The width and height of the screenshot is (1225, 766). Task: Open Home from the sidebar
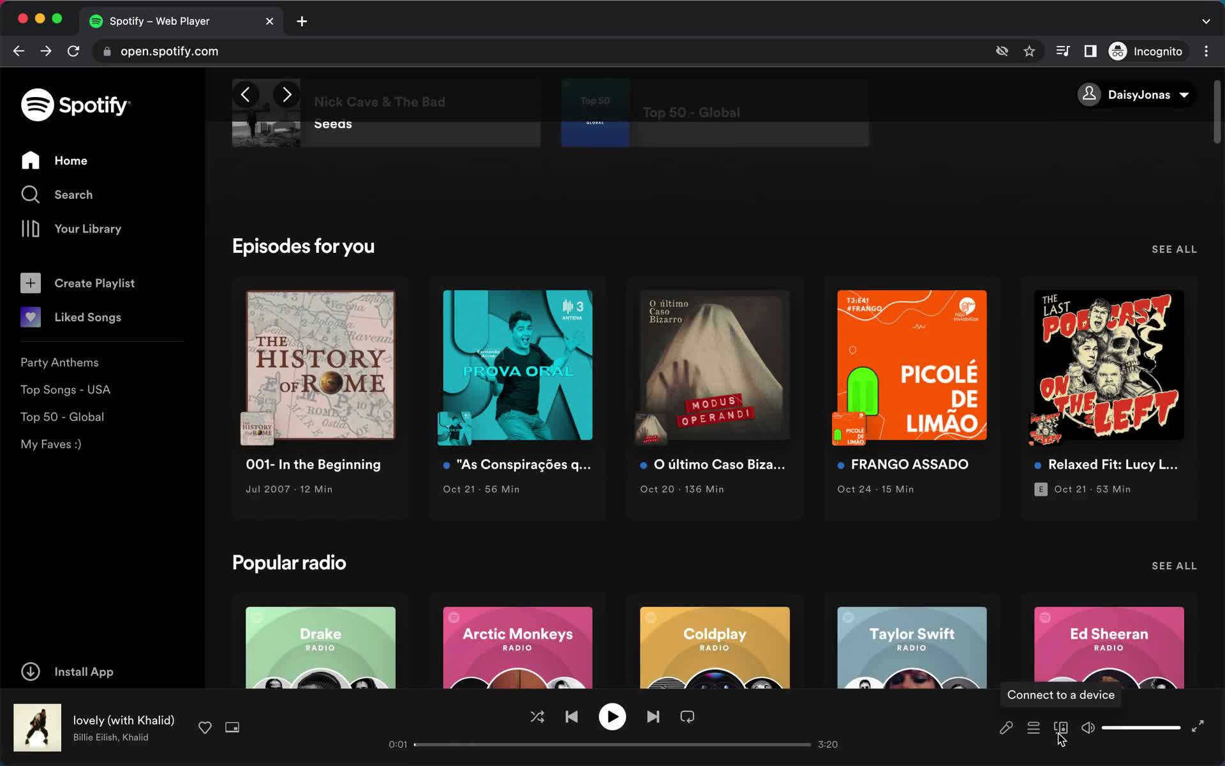[54, 160]
